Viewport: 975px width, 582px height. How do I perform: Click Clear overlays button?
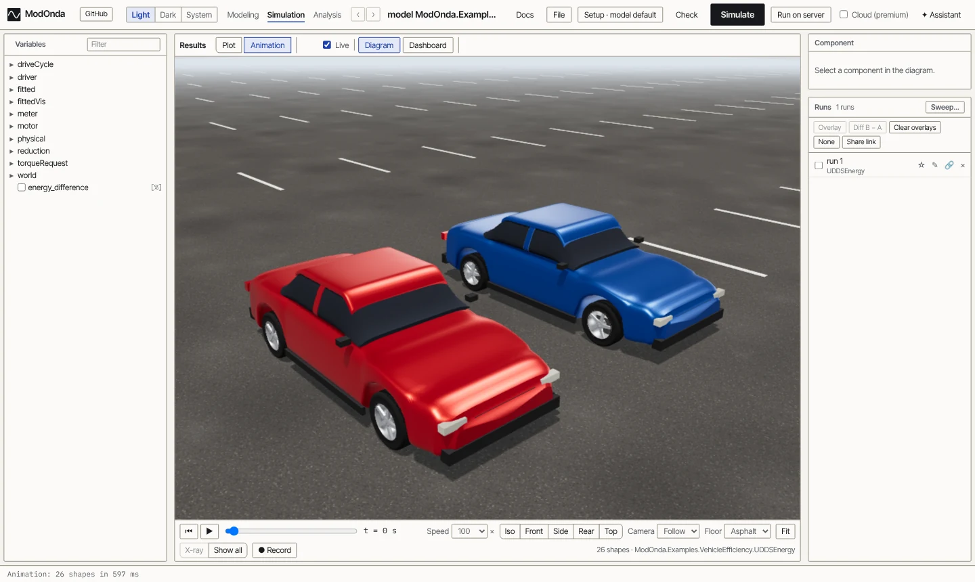point(915,127)
